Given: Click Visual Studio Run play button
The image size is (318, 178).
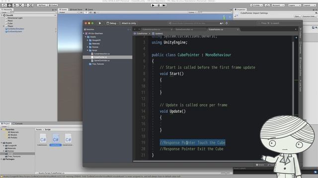Looking at the screenshot, I should 100,23.
